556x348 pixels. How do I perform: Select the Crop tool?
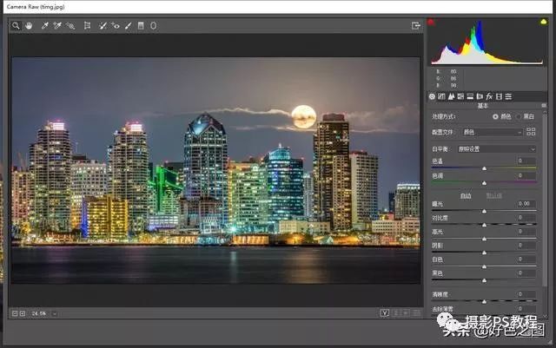click(x=87, y=26)
